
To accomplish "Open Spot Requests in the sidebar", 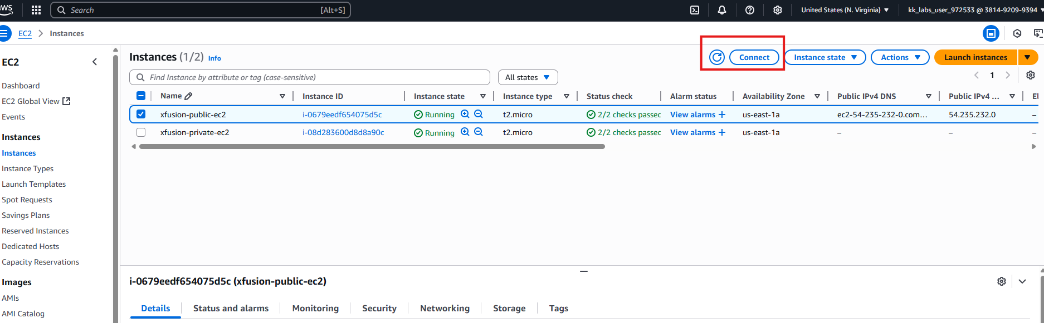I will [27, 200].
